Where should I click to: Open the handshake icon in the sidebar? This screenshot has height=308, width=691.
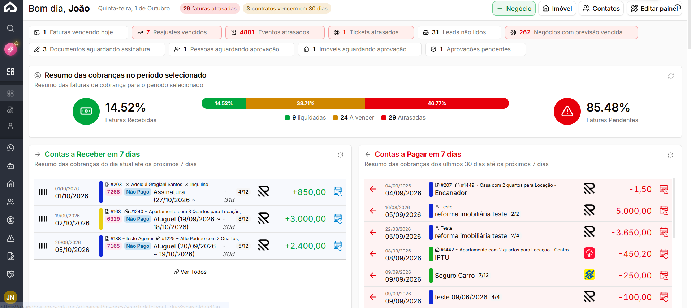click(10, 274)
